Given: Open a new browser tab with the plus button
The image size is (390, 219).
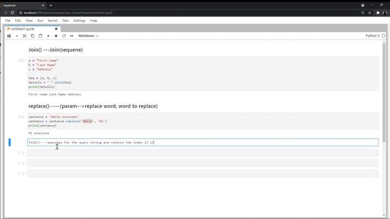Looking at the screenshot, I should 51,5.
